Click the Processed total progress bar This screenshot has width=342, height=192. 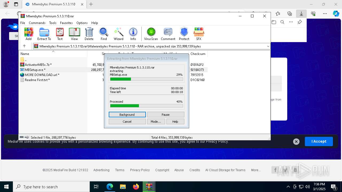coord(146,106)
